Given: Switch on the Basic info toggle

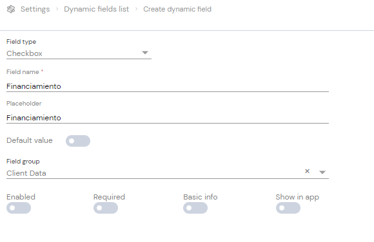Looking at the screenshot, I should click(x=195, y=208).
